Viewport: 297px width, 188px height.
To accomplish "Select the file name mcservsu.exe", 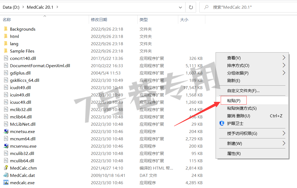I will pos(23,146).
